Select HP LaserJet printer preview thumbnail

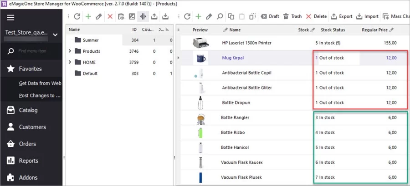(200, 43)
